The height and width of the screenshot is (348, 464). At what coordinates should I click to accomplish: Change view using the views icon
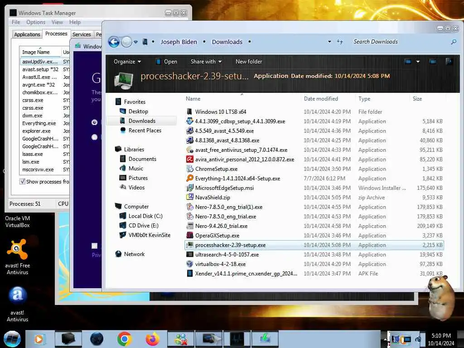click(x=408, y=62)
